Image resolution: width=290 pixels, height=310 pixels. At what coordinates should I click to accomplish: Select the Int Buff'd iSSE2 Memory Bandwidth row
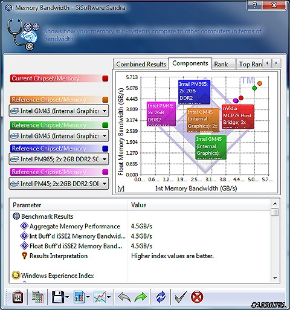point(140,236)
